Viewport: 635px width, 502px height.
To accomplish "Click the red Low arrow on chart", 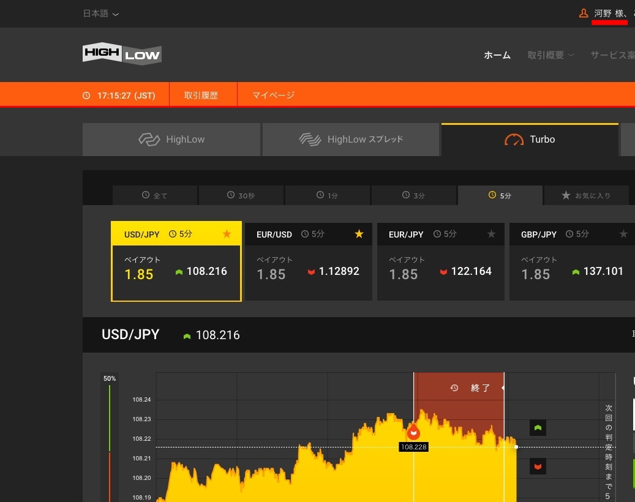I will [538, 466].
